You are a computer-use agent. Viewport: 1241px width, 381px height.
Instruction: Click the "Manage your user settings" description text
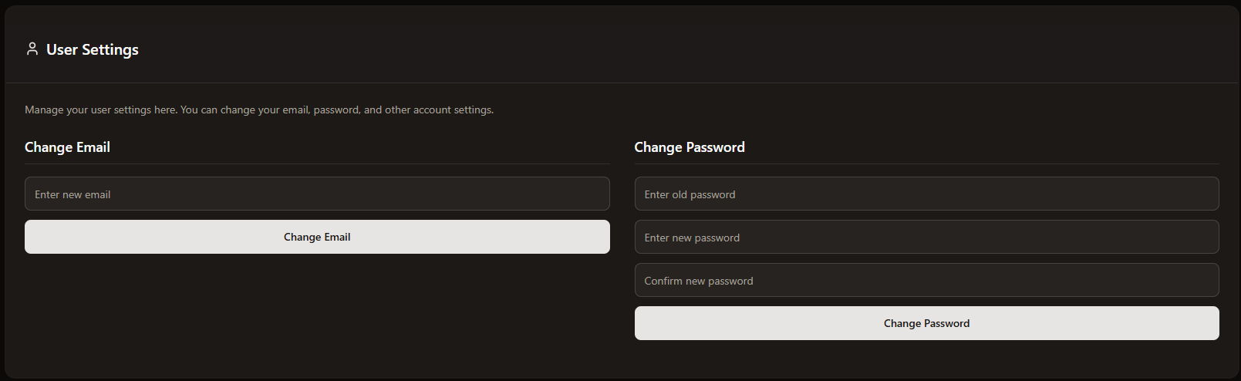click(x=259, y=110)
